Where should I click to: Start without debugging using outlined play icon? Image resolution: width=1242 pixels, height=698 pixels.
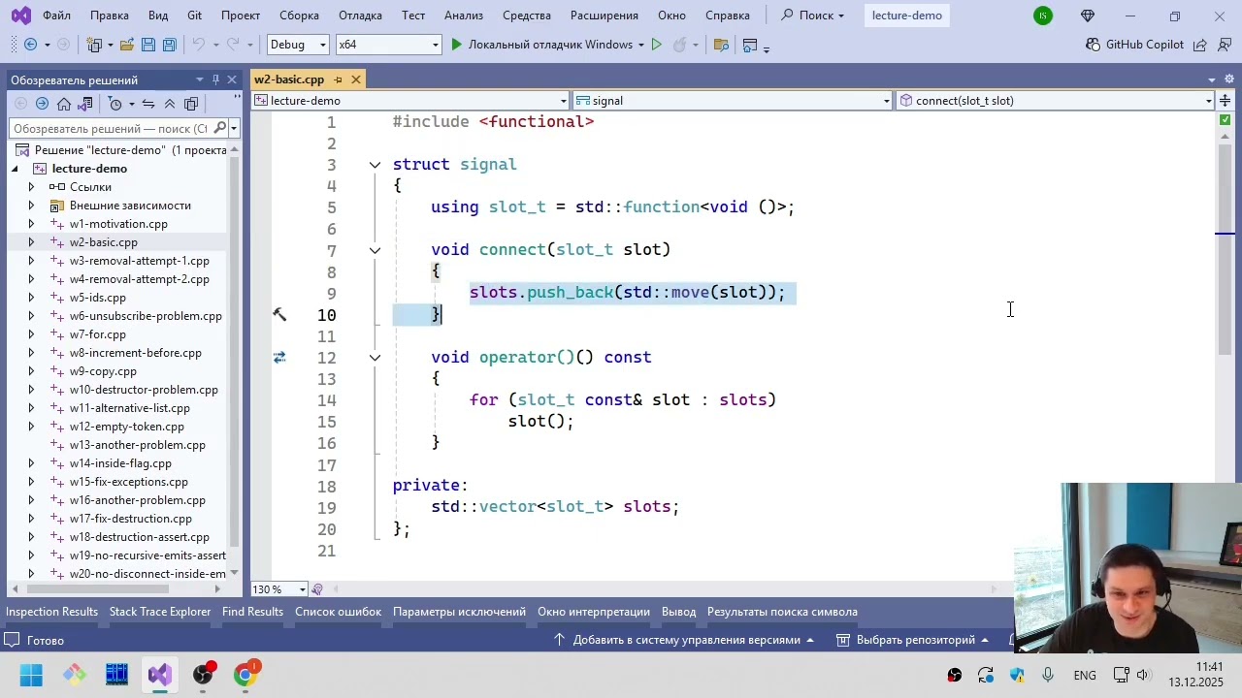point(657,45)
